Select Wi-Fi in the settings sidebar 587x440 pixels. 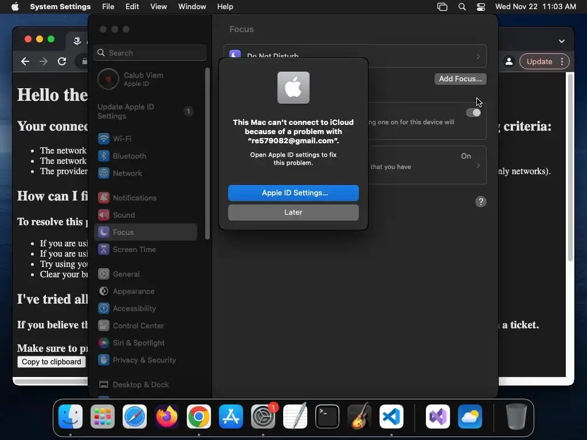click(145, 139)
